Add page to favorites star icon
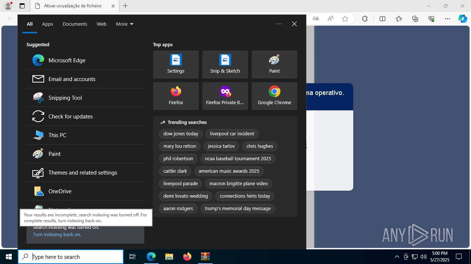Image resolution: width=471 pixels, height=264 pixels. tap(345, 19)
